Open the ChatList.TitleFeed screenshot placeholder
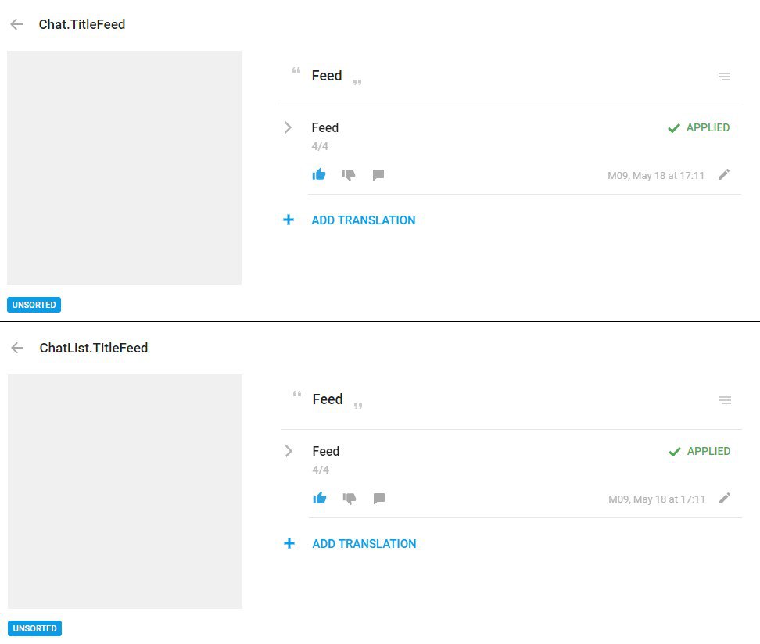The width and height of the screenshot is (760, 644). point(125,492)
